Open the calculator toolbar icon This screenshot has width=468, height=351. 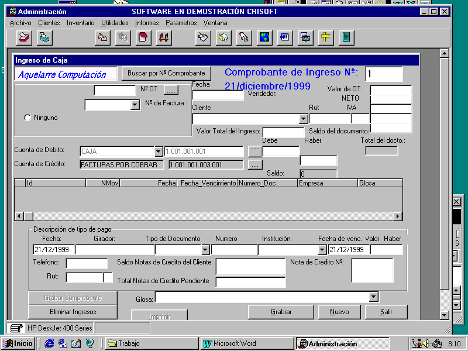346,37
